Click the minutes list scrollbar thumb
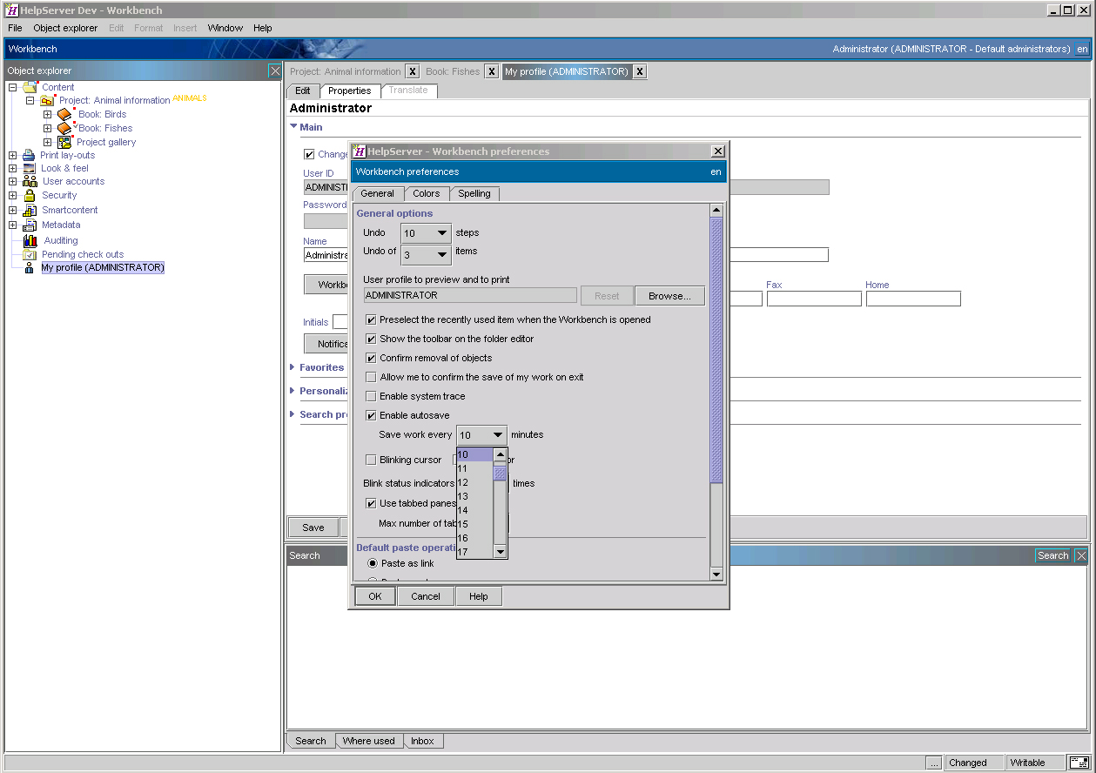This screenshot has width=1096, height=773. click(x=500, y=474)
